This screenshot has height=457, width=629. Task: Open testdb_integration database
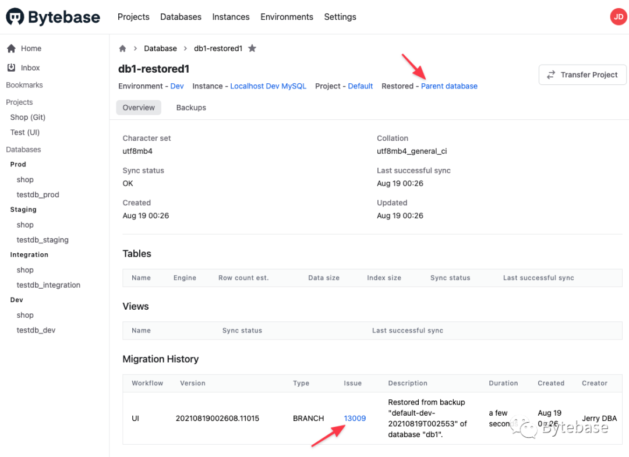pyautogui.click(x=48, y=285)
